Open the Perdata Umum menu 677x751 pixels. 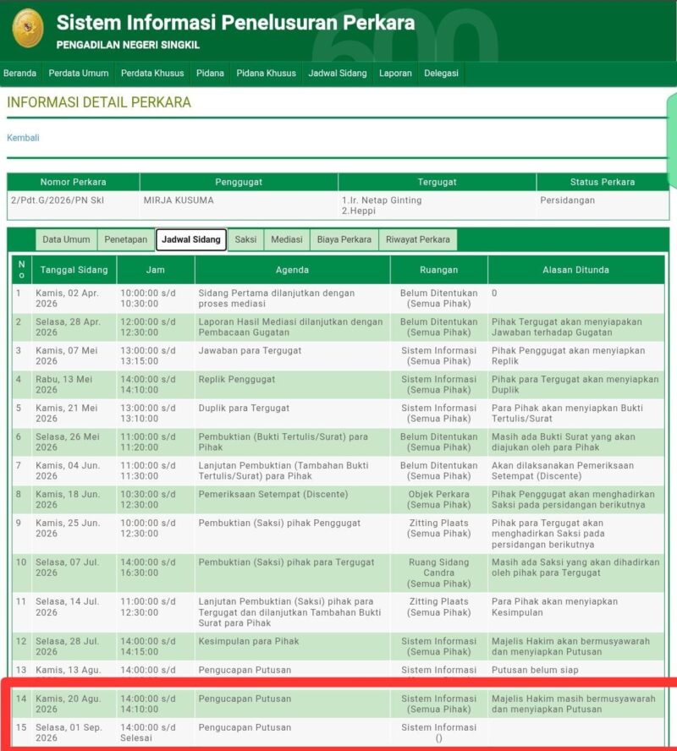[x=79, y=74]
